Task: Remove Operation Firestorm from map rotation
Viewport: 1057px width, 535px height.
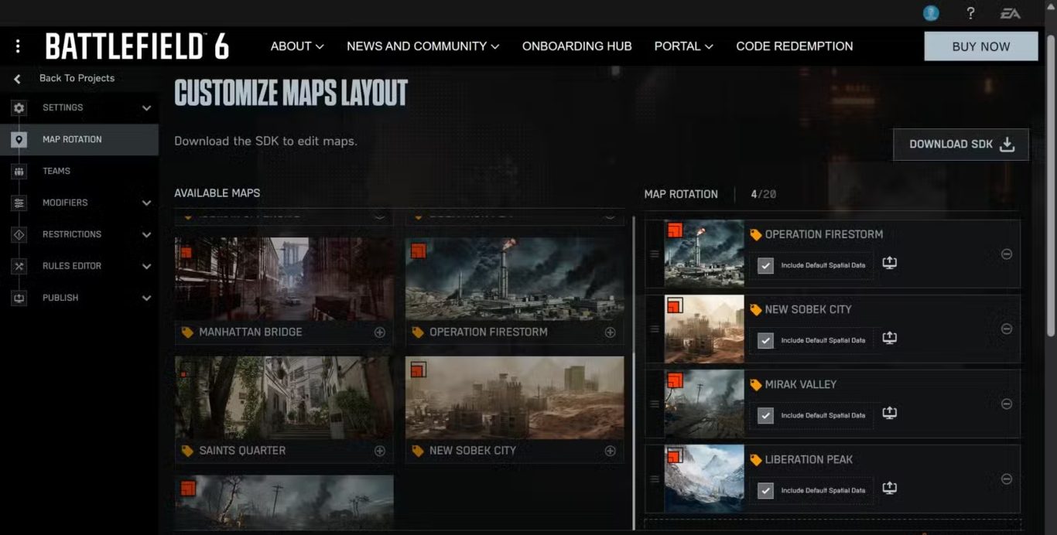Action: click(1007, 254)
